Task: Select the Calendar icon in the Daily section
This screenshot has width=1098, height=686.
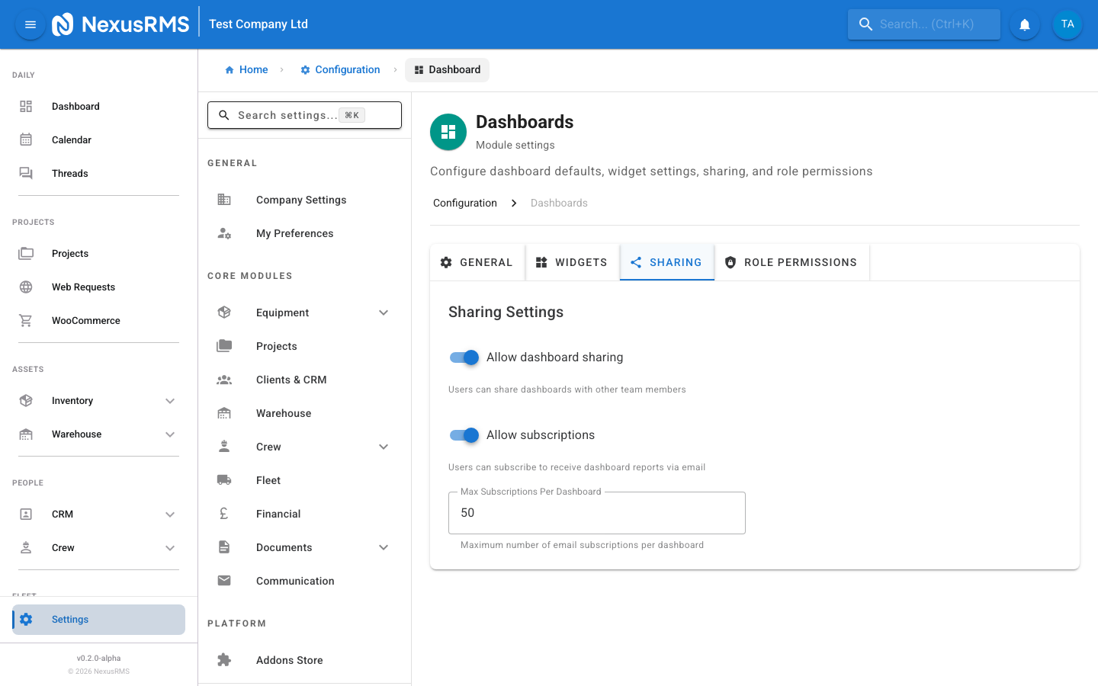Action: coord(26,139)
